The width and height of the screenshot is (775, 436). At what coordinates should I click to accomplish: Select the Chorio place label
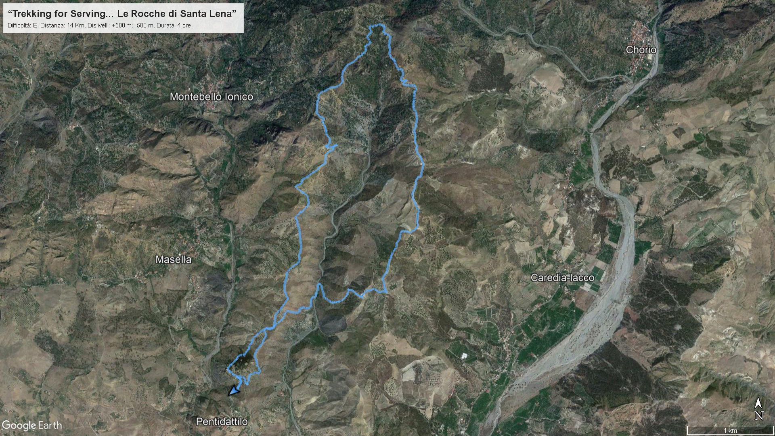pyautogui.click(x=641, y=50)
